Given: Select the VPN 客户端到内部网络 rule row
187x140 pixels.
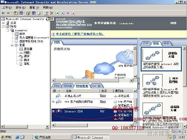Looking at the screenshot, I should [92, 103].
